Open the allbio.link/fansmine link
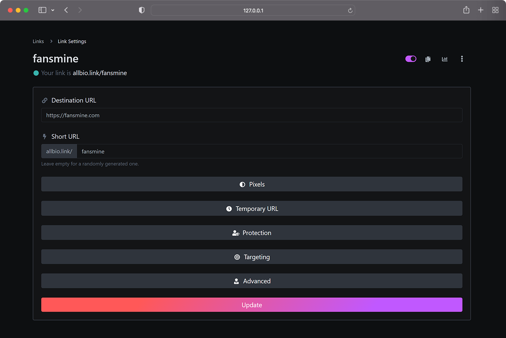The image size is (506, 338). pos(100,73)
